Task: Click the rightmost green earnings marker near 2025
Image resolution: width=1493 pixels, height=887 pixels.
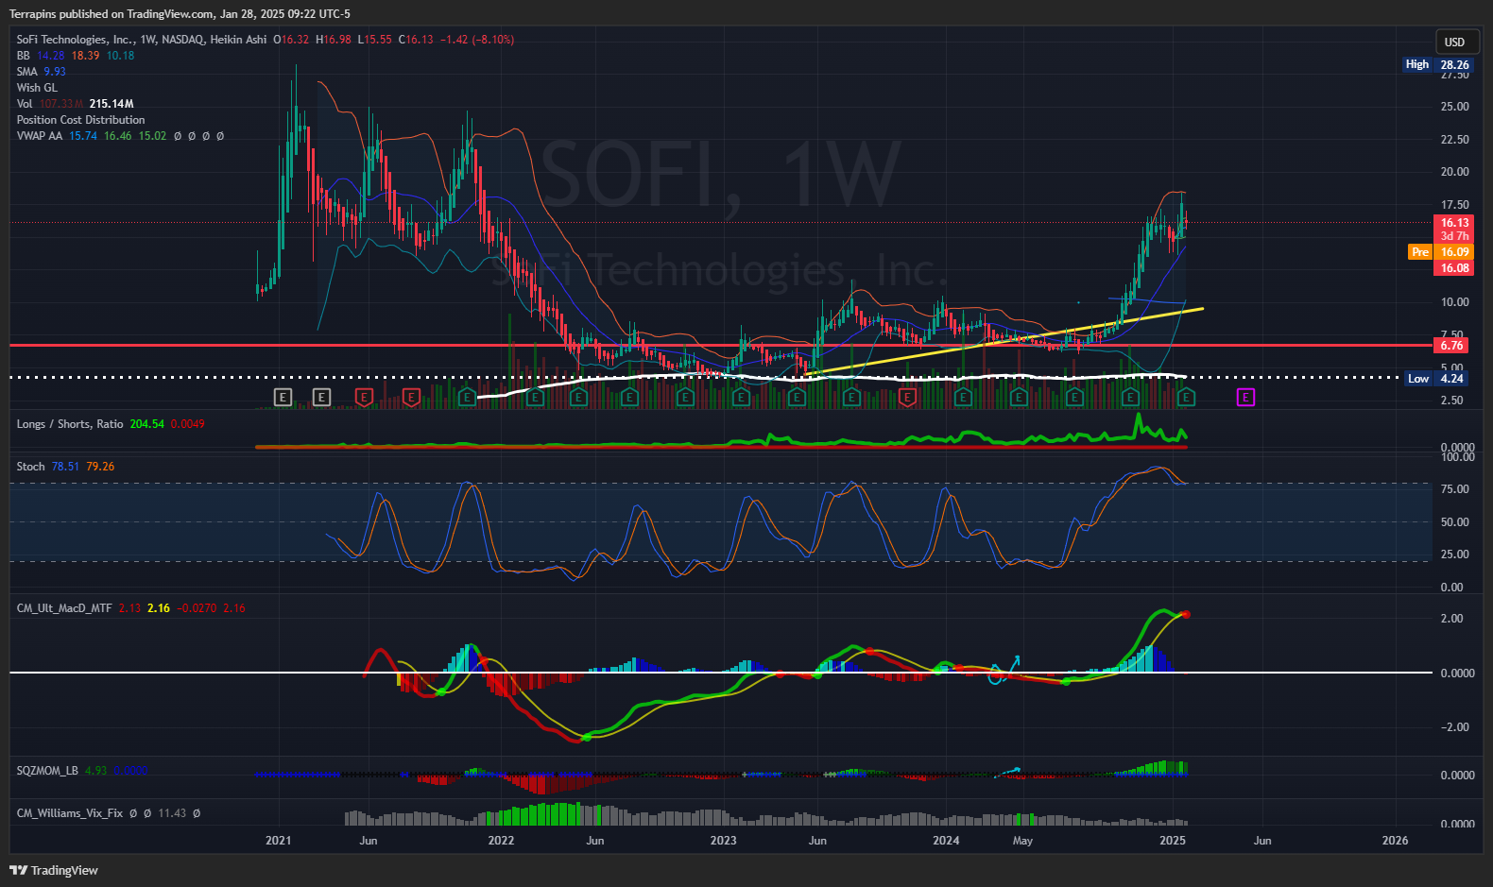Action: coord(1185,398)
